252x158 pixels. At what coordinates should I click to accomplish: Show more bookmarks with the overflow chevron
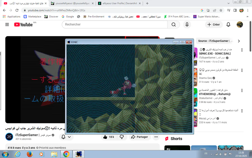(247, 17)
